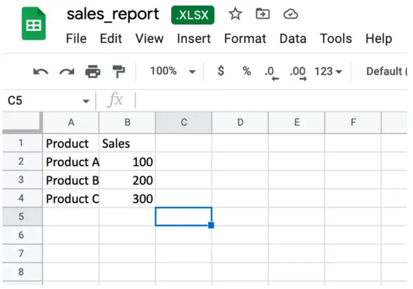The image size is (413, 289).
Task: Decrease decimal places button
Action: 271,73
